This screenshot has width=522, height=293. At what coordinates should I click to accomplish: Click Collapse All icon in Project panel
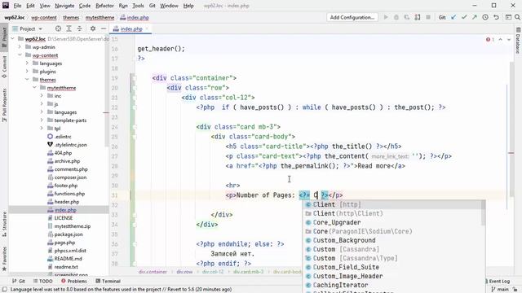pos(79,29)
